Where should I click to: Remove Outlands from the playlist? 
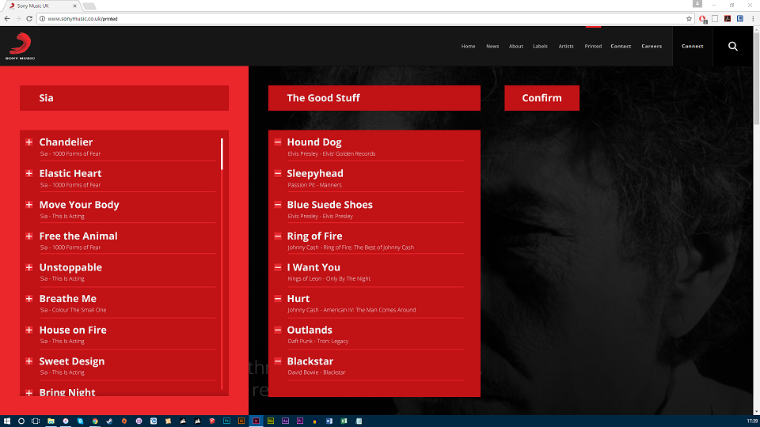(x=278, y=330)
